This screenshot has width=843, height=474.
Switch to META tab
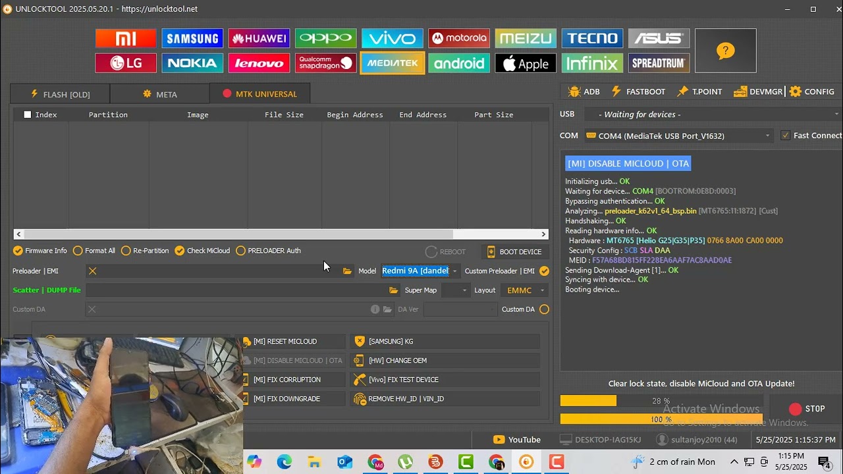pyautogui.click(x=160, y=94)
